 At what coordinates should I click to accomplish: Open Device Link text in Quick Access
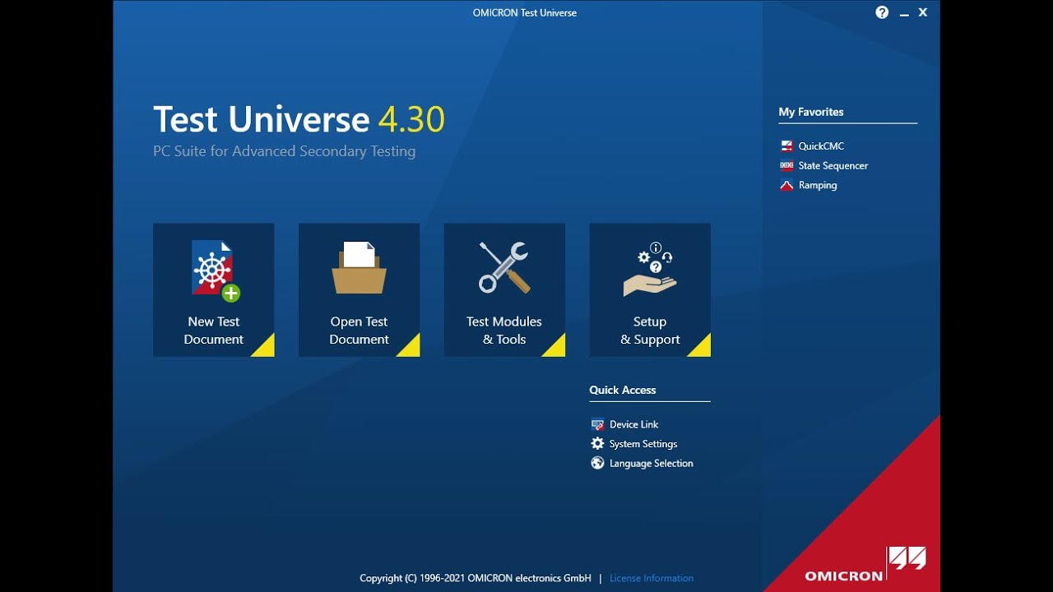[633, 424]
